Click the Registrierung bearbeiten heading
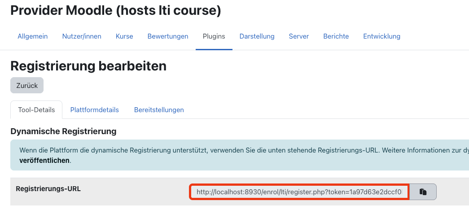This screenshot has height=214, width=469. pyautogui.click(x=88, y=66)
